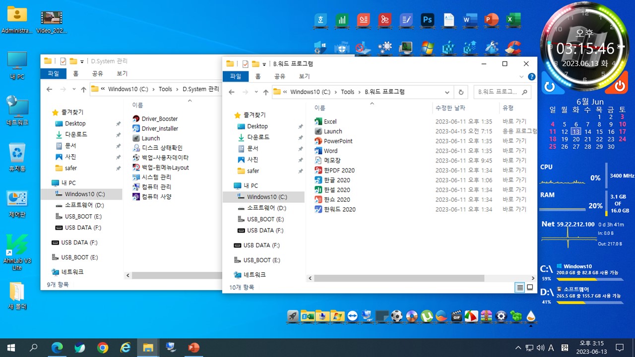Open the 보기 tab in D.System window
This screenshot has width=635, height=357.
coord(122,73)
